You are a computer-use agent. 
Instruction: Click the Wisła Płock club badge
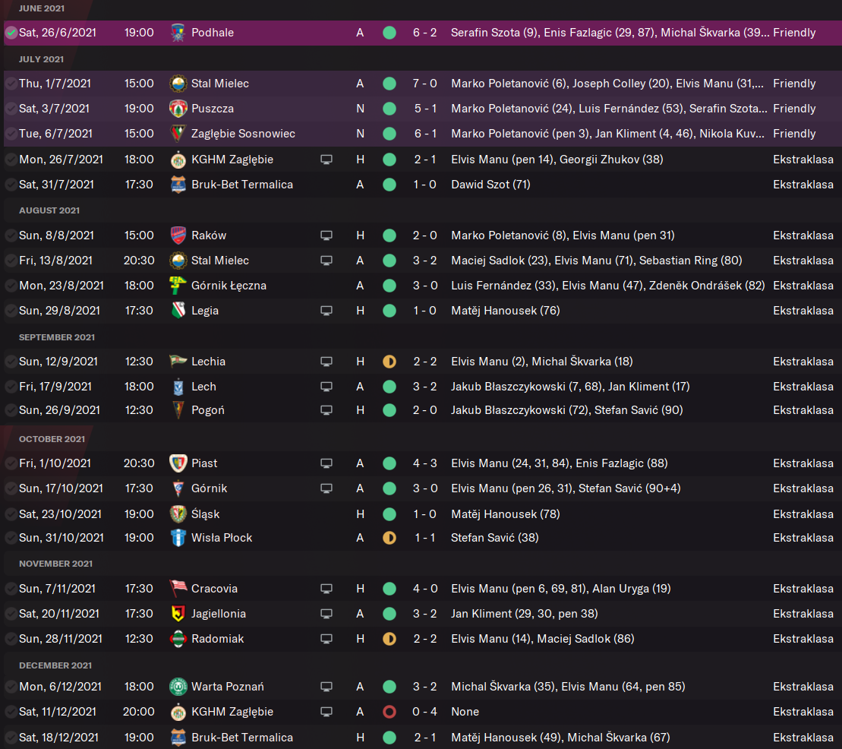(x=178, y=538)
